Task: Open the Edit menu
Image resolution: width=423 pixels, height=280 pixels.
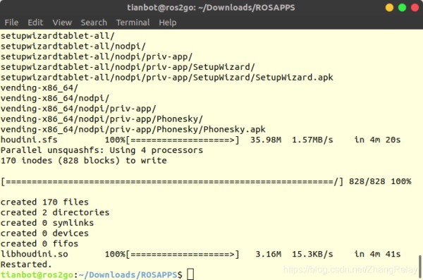Action: coord(35,23)
